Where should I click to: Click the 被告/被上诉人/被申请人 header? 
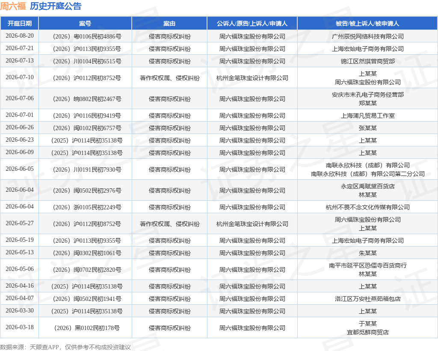pyautogui.click(x=367, y=24)
